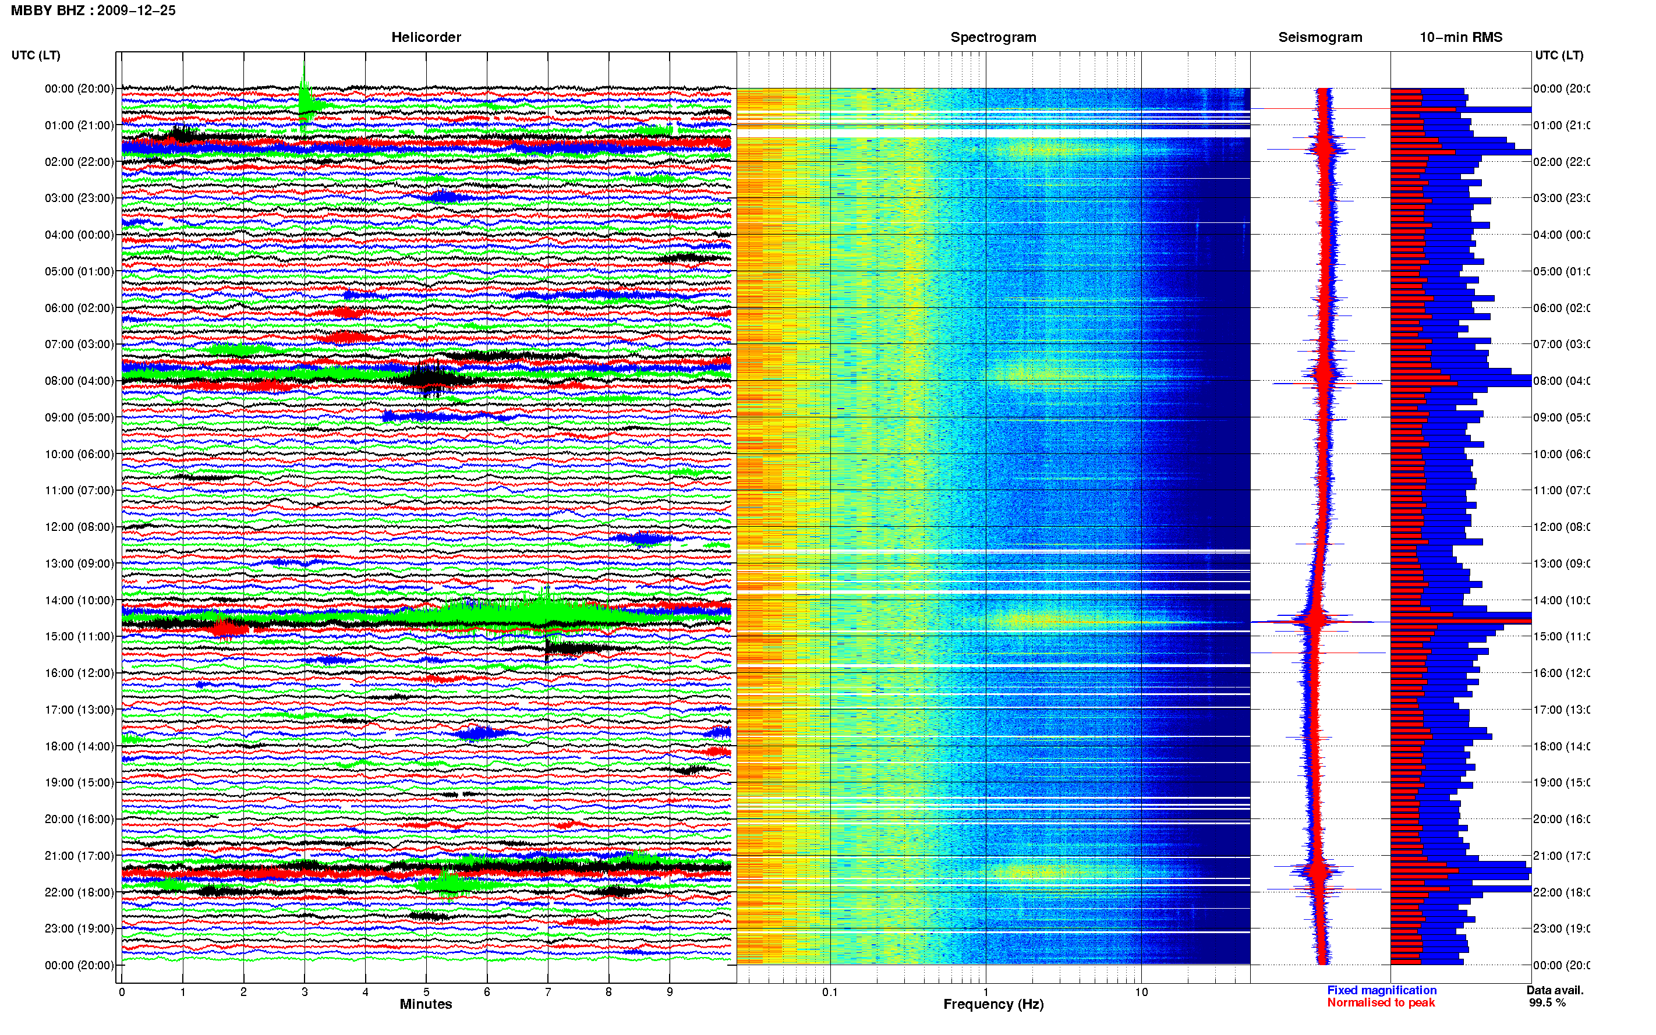Click the Minutes axis label

pyautogui.click(x=426, y=1004)
